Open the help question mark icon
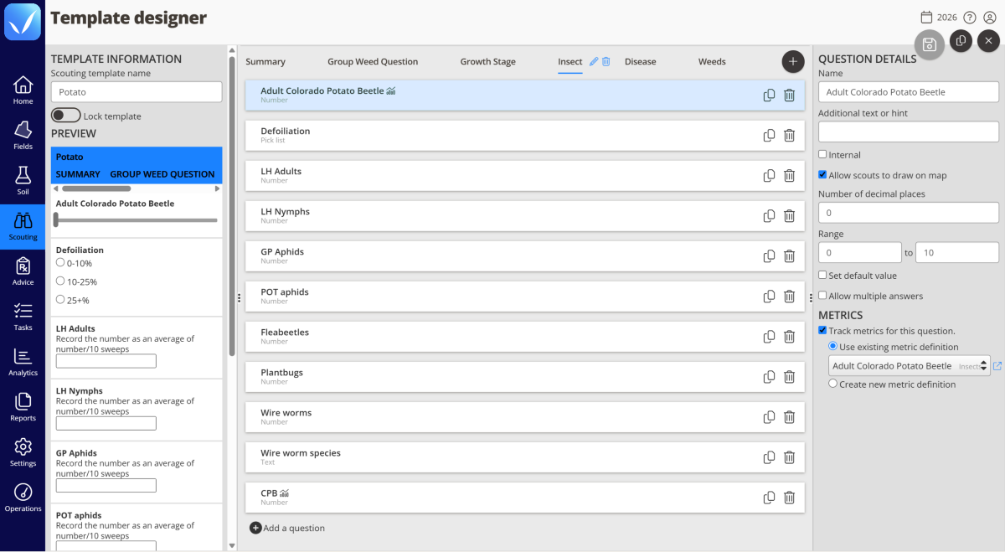 tap(970, 18)
